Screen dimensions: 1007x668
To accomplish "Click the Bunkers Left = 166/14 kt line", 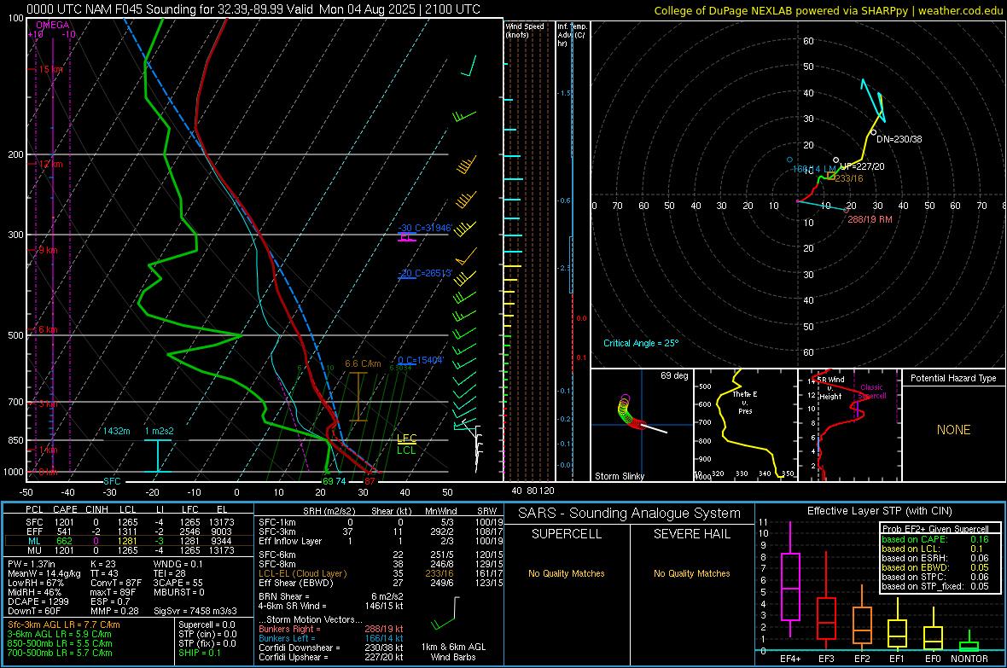I will pyautogui.click(x=331, y=638).
